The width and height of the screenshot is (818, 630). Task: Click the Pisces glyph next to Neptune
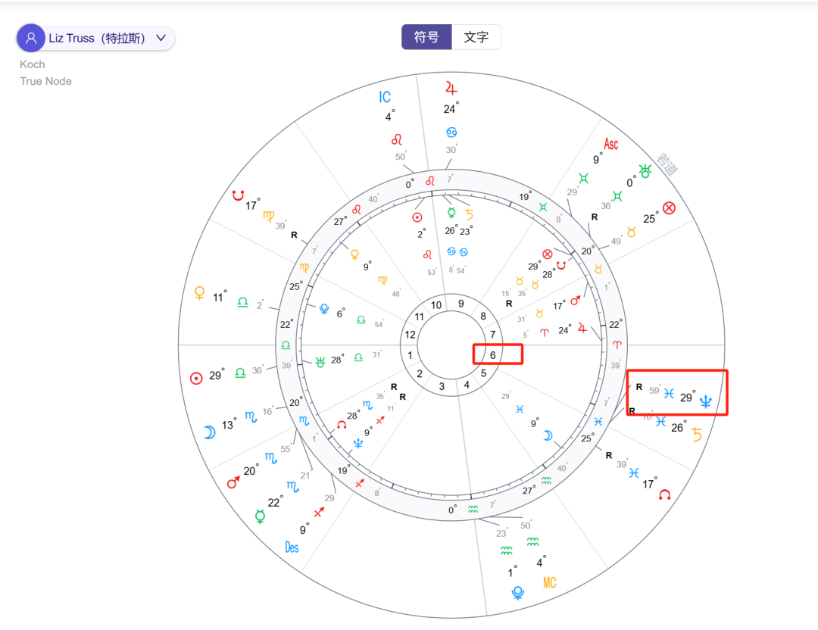668,394
